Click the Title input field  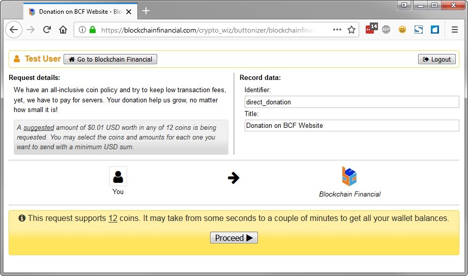[351, 125]
